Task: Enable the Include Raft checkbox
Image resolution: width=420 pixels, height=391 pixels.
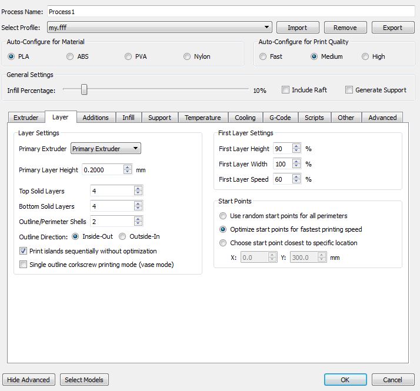Action: 285,90
